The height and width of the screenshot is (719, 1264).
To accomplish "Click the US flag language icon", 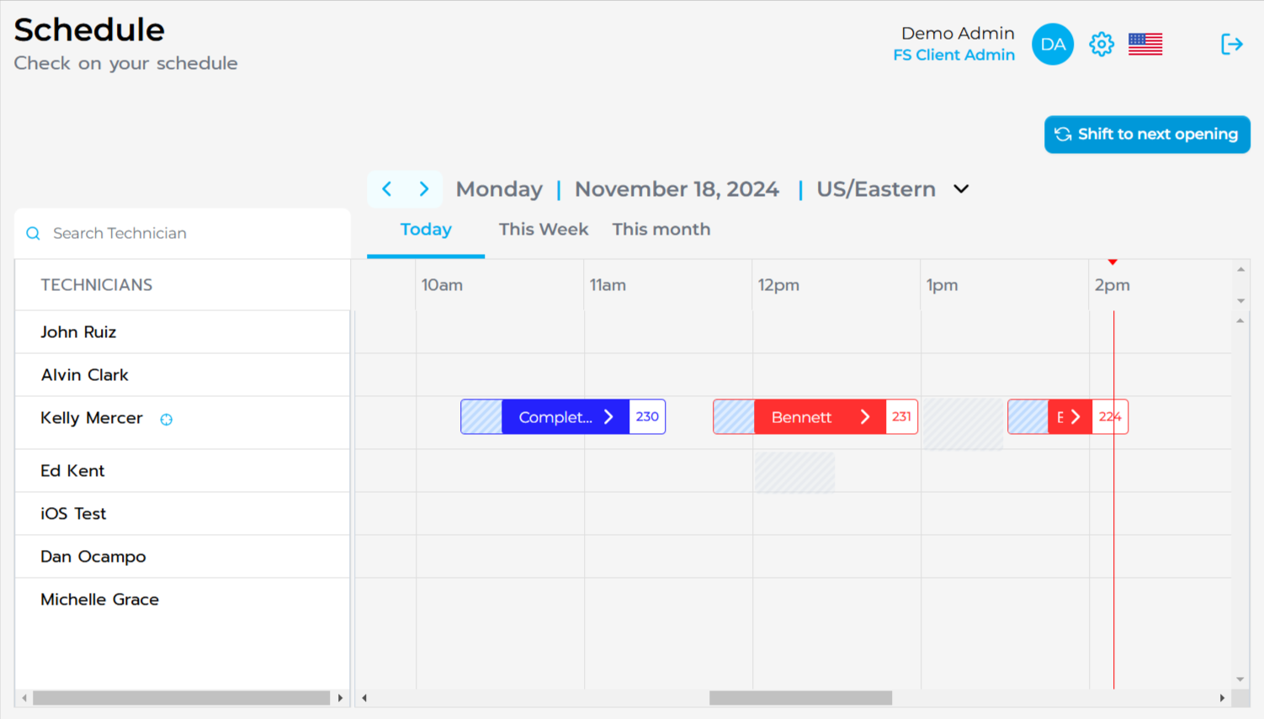I will pos(1145,44).
